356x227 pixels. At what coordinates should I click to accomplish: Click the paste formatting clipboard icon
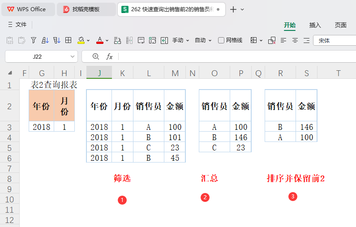click(x=21, y=40)
